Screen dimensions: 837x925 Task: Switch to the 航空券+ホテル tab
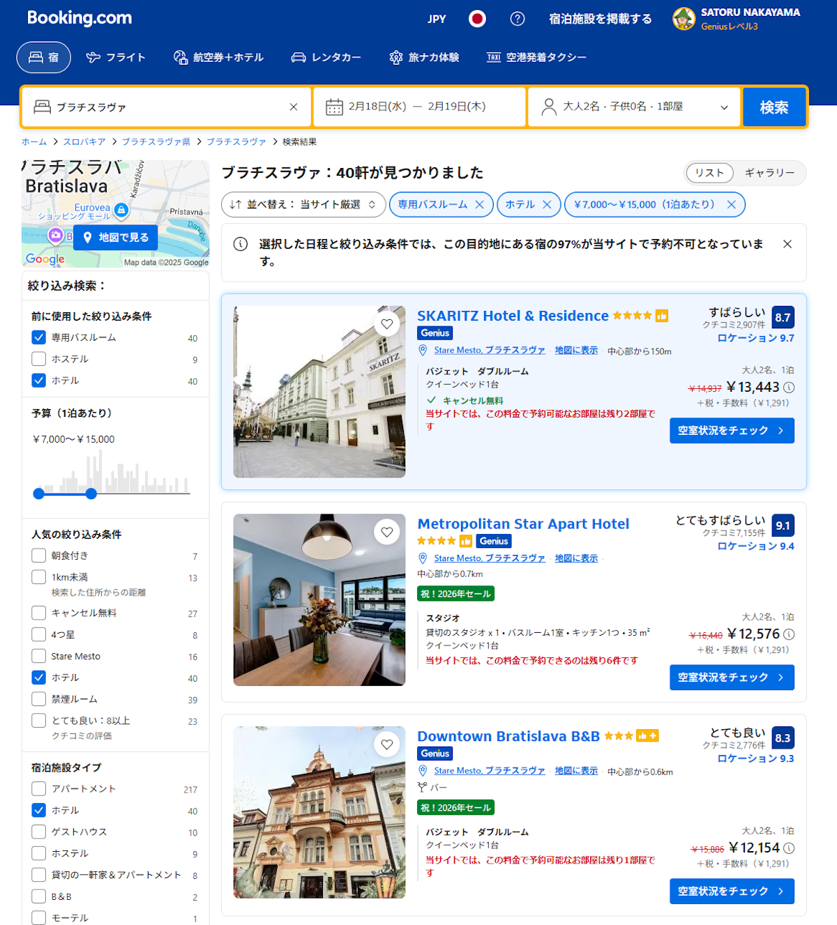tap(219, 57)
